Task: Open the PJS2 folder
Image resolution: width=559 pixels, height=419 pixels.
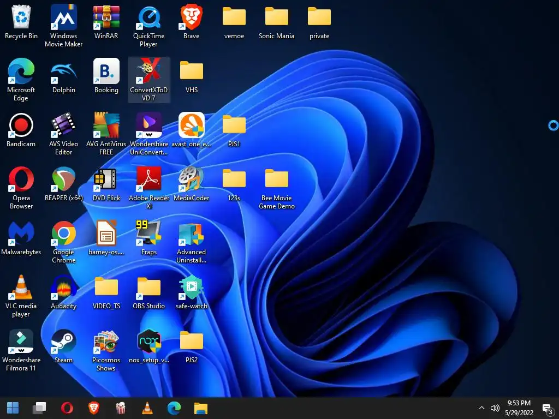Action: pos(192,346)
